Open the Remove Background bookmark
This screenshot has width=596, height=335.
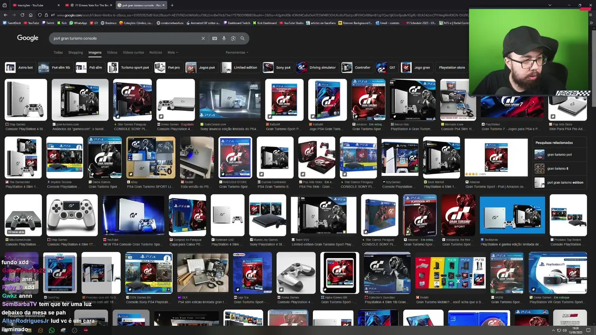(x=356, y=23)
